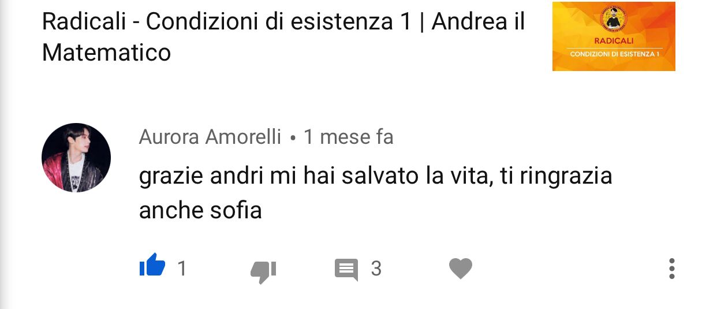View the 3 replies count
Screen dimensions: 717x309
(376, 269)
